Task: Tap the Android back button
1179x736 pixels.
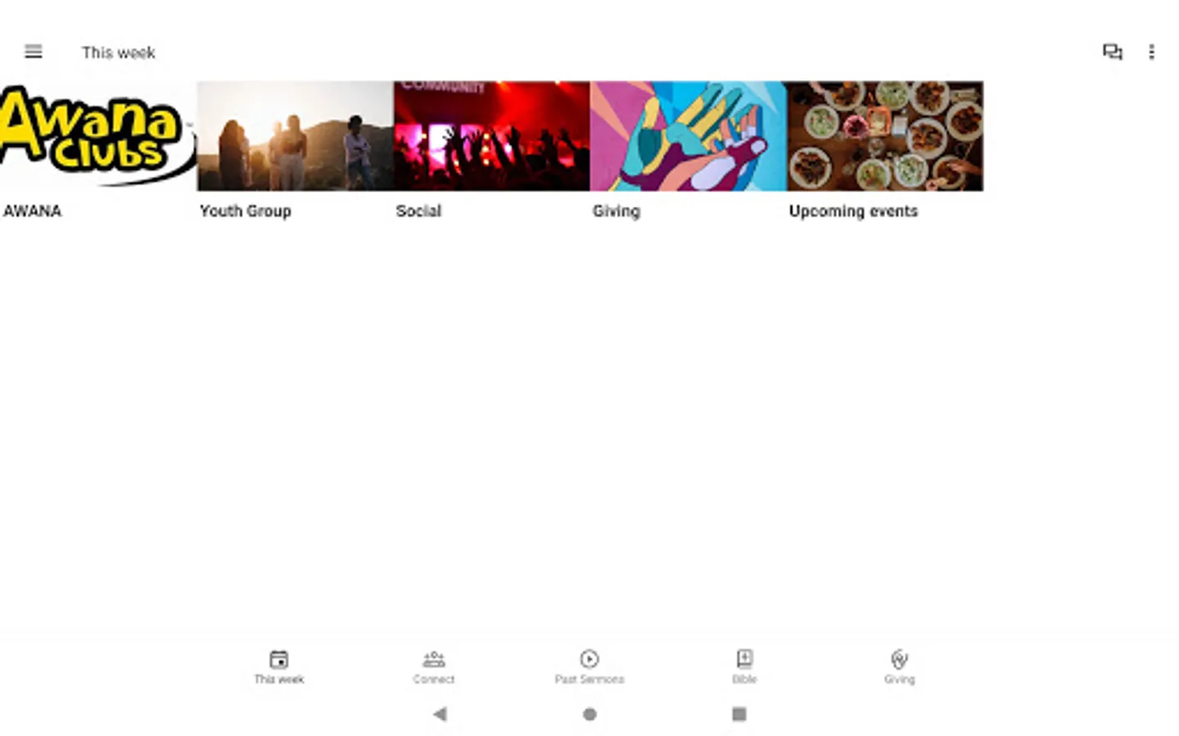Action: [x=440, y=714]
